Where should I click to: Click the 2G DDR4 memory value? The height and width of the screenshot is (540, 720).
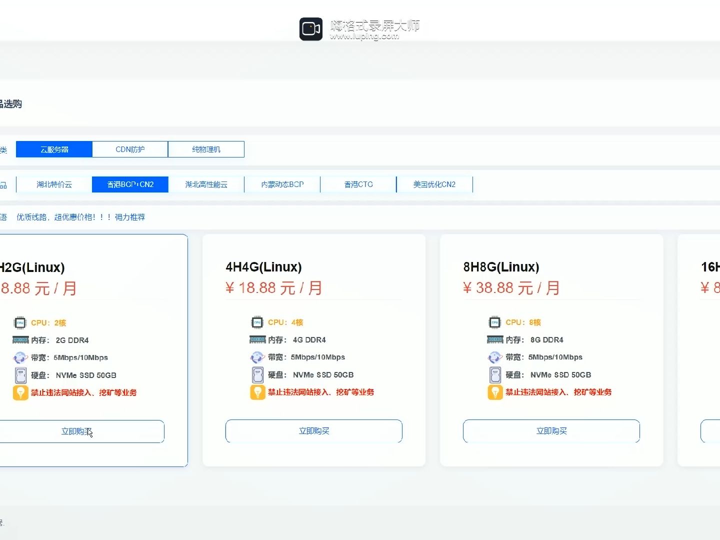72,340
